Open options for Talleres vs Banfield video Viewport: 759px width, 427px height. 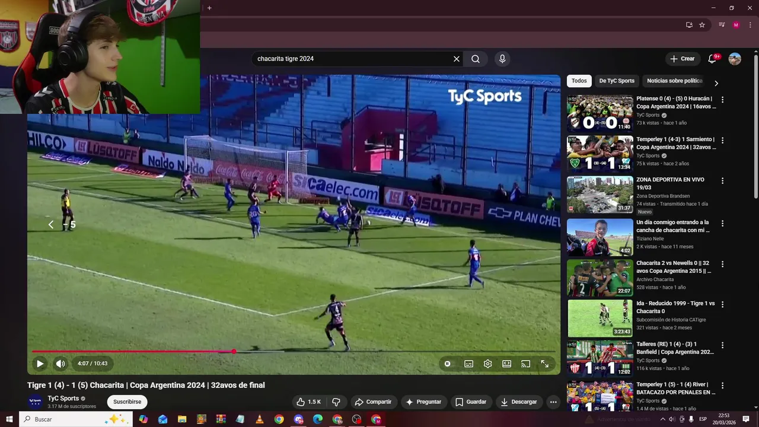(722, 345)
